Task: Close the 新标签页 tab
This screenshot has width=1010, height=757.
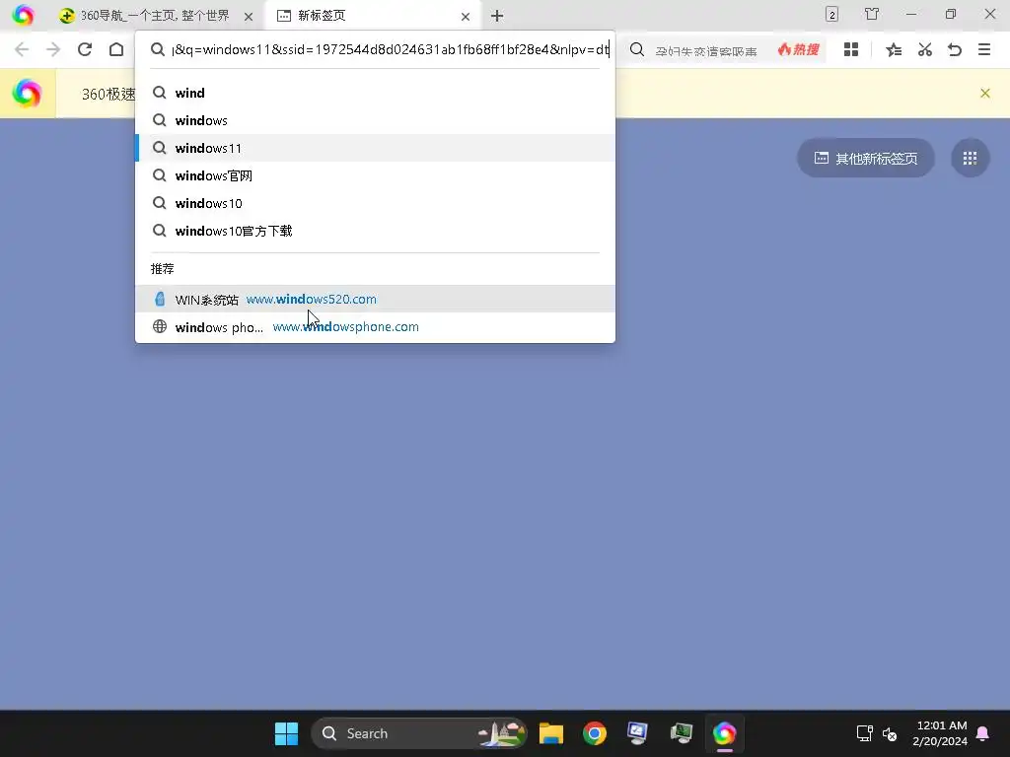Action: 466,16
